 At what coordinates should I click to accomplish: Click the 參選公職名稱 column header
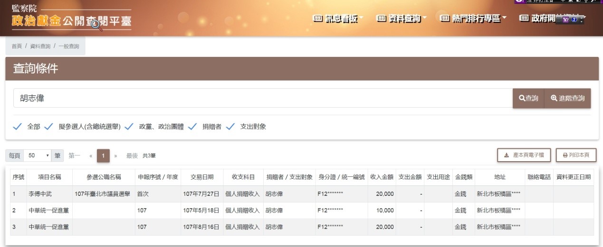coord(104,177)
